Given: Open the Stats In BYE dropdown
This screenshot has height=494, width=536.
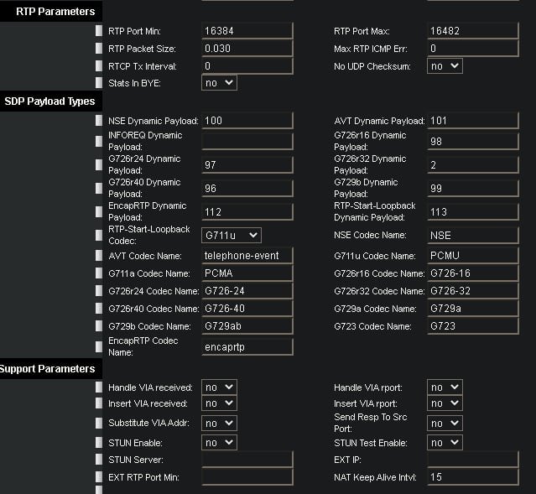Looking at the screenshot, I should click(x=219, y=83).
